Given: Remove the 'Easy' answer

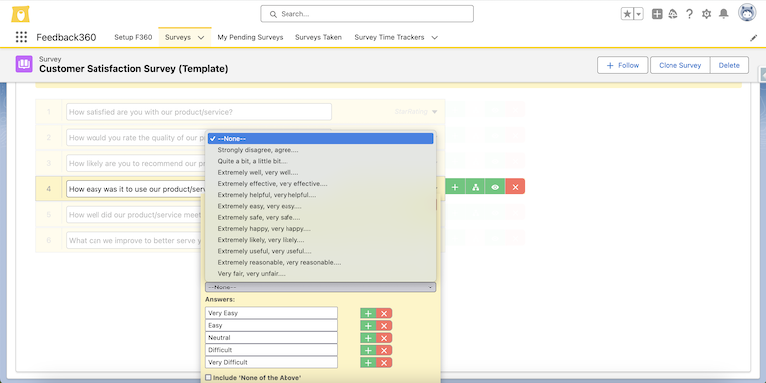Looking at the screenshot, I should point(384,326).
